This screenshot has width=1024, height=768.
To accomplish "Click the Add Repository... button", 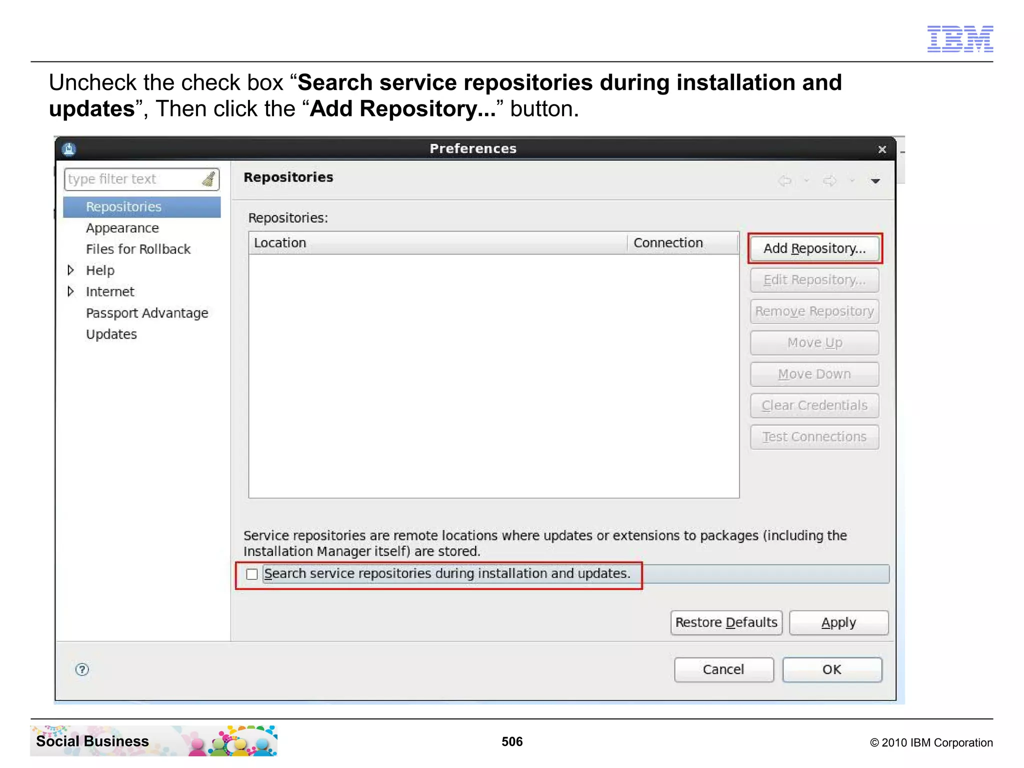I will point(814,248).
